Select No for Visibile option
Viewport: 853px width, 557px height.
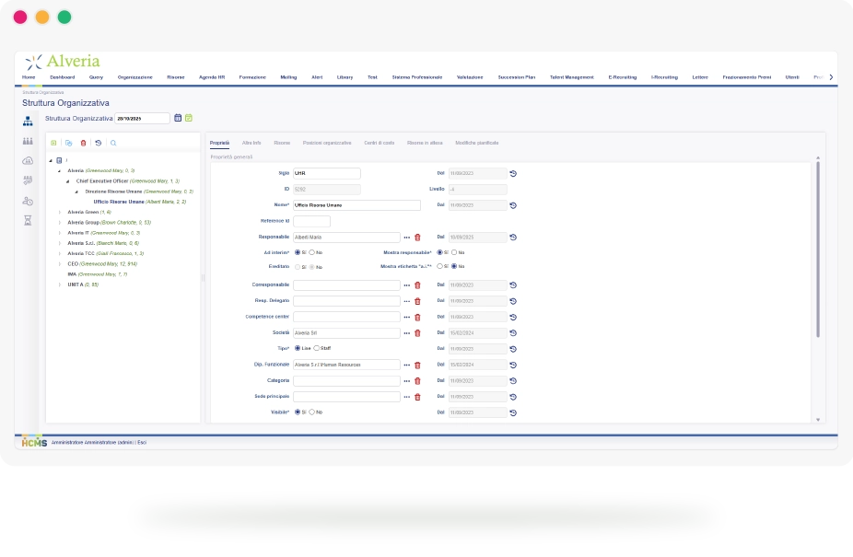point(311,412)
